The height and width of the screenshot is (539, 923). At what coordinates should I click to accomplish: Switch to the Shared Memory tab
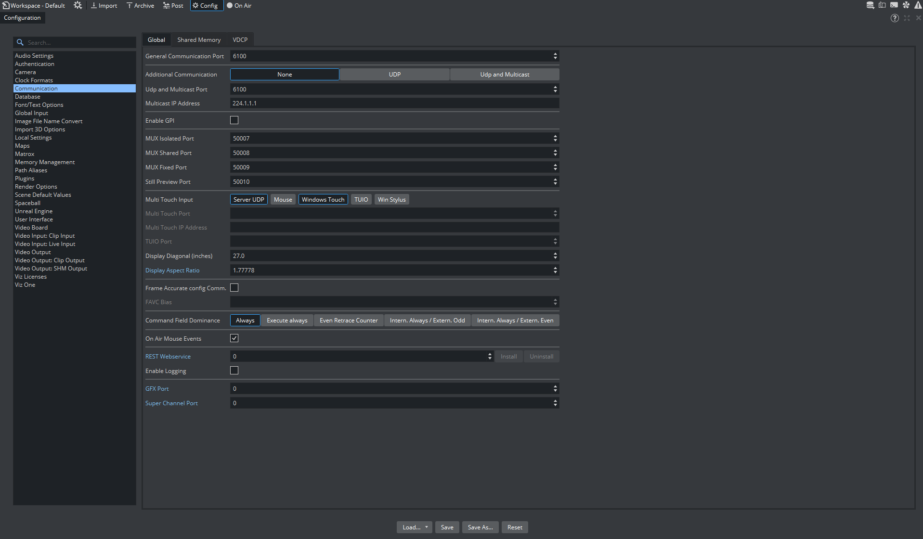[199, 40]
